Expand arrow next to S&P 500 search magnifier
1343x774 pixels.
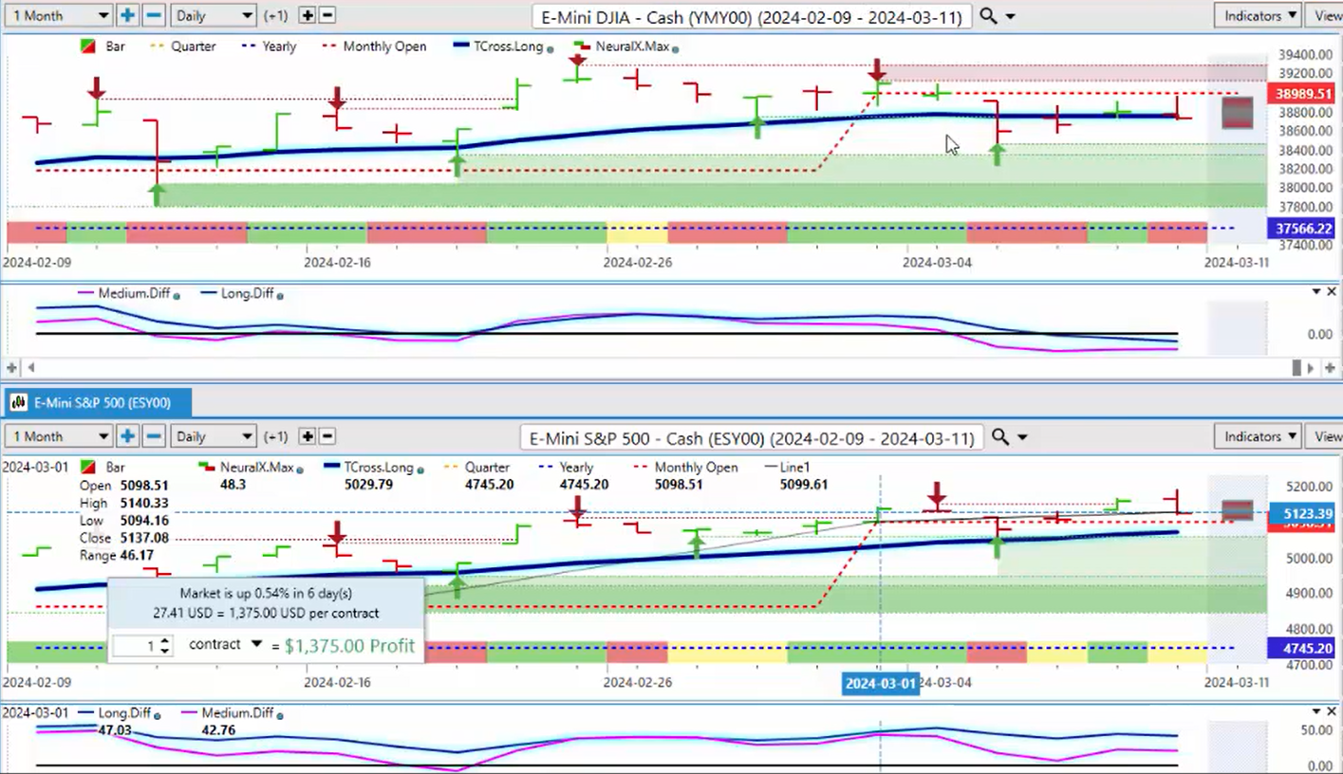pos(1022,438)
